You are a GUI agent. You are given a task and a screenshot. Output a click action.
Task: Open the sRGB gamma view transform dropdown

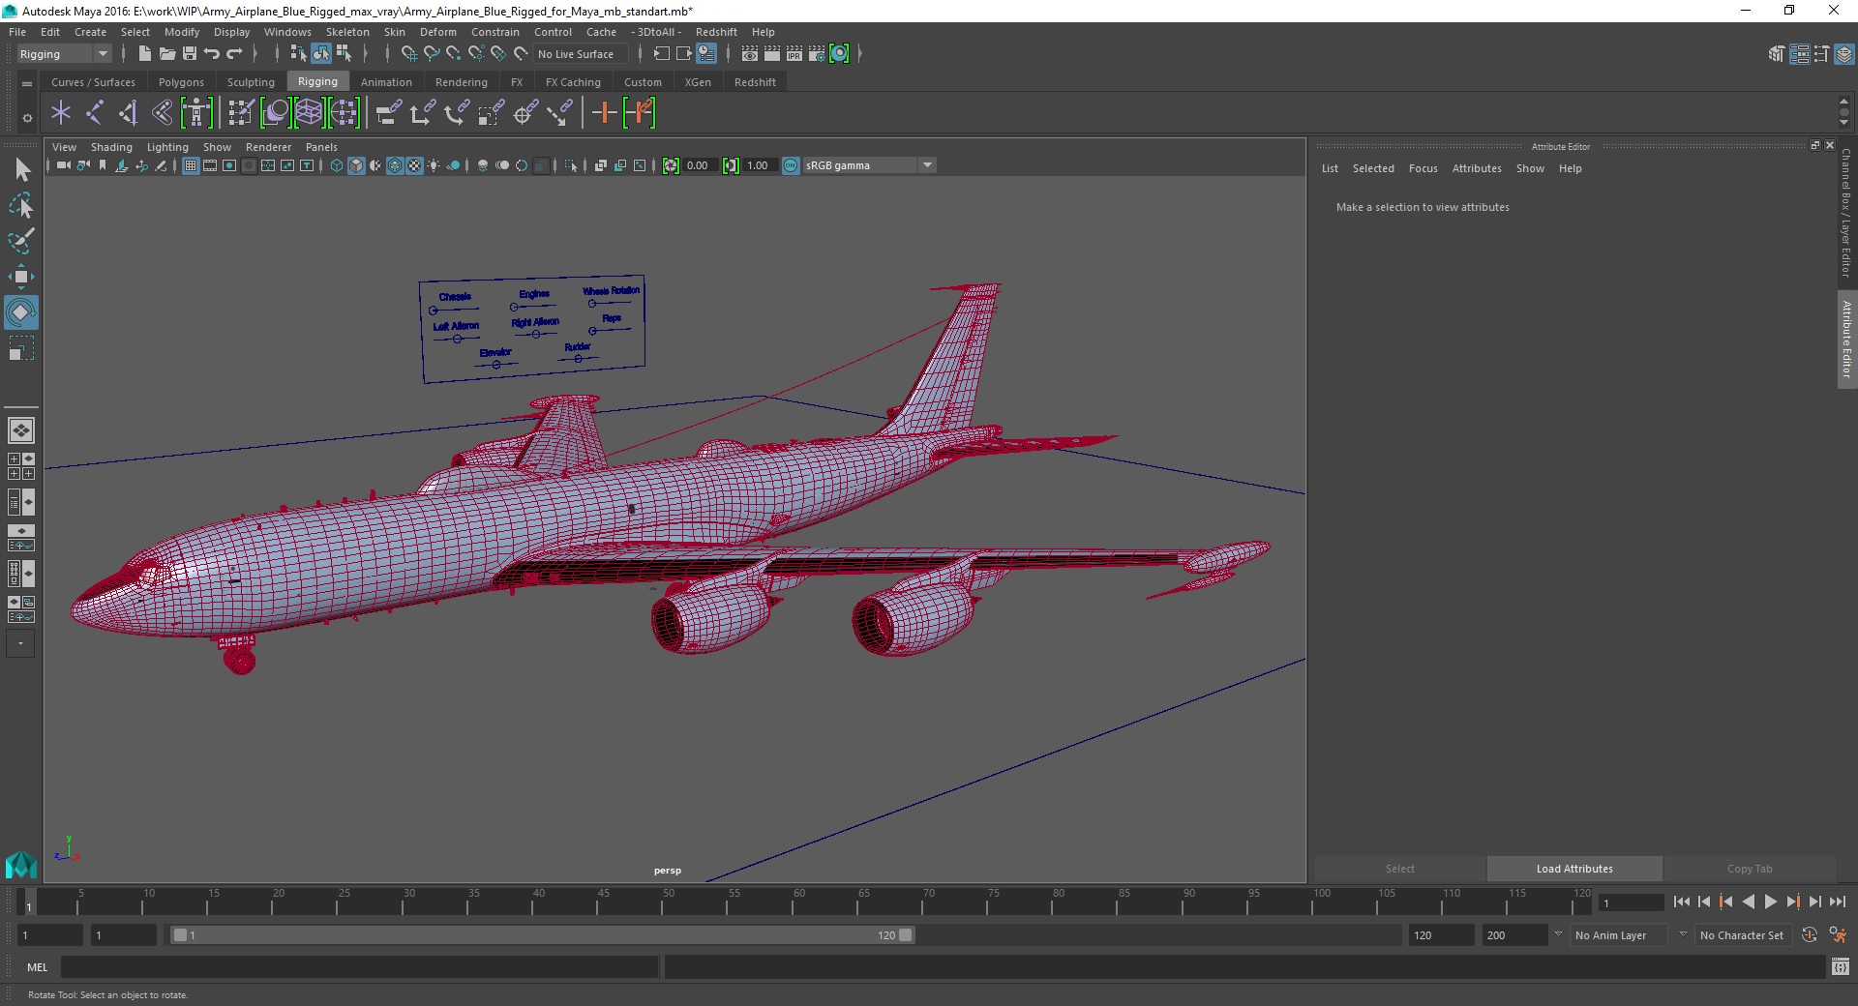coord(869,165)
